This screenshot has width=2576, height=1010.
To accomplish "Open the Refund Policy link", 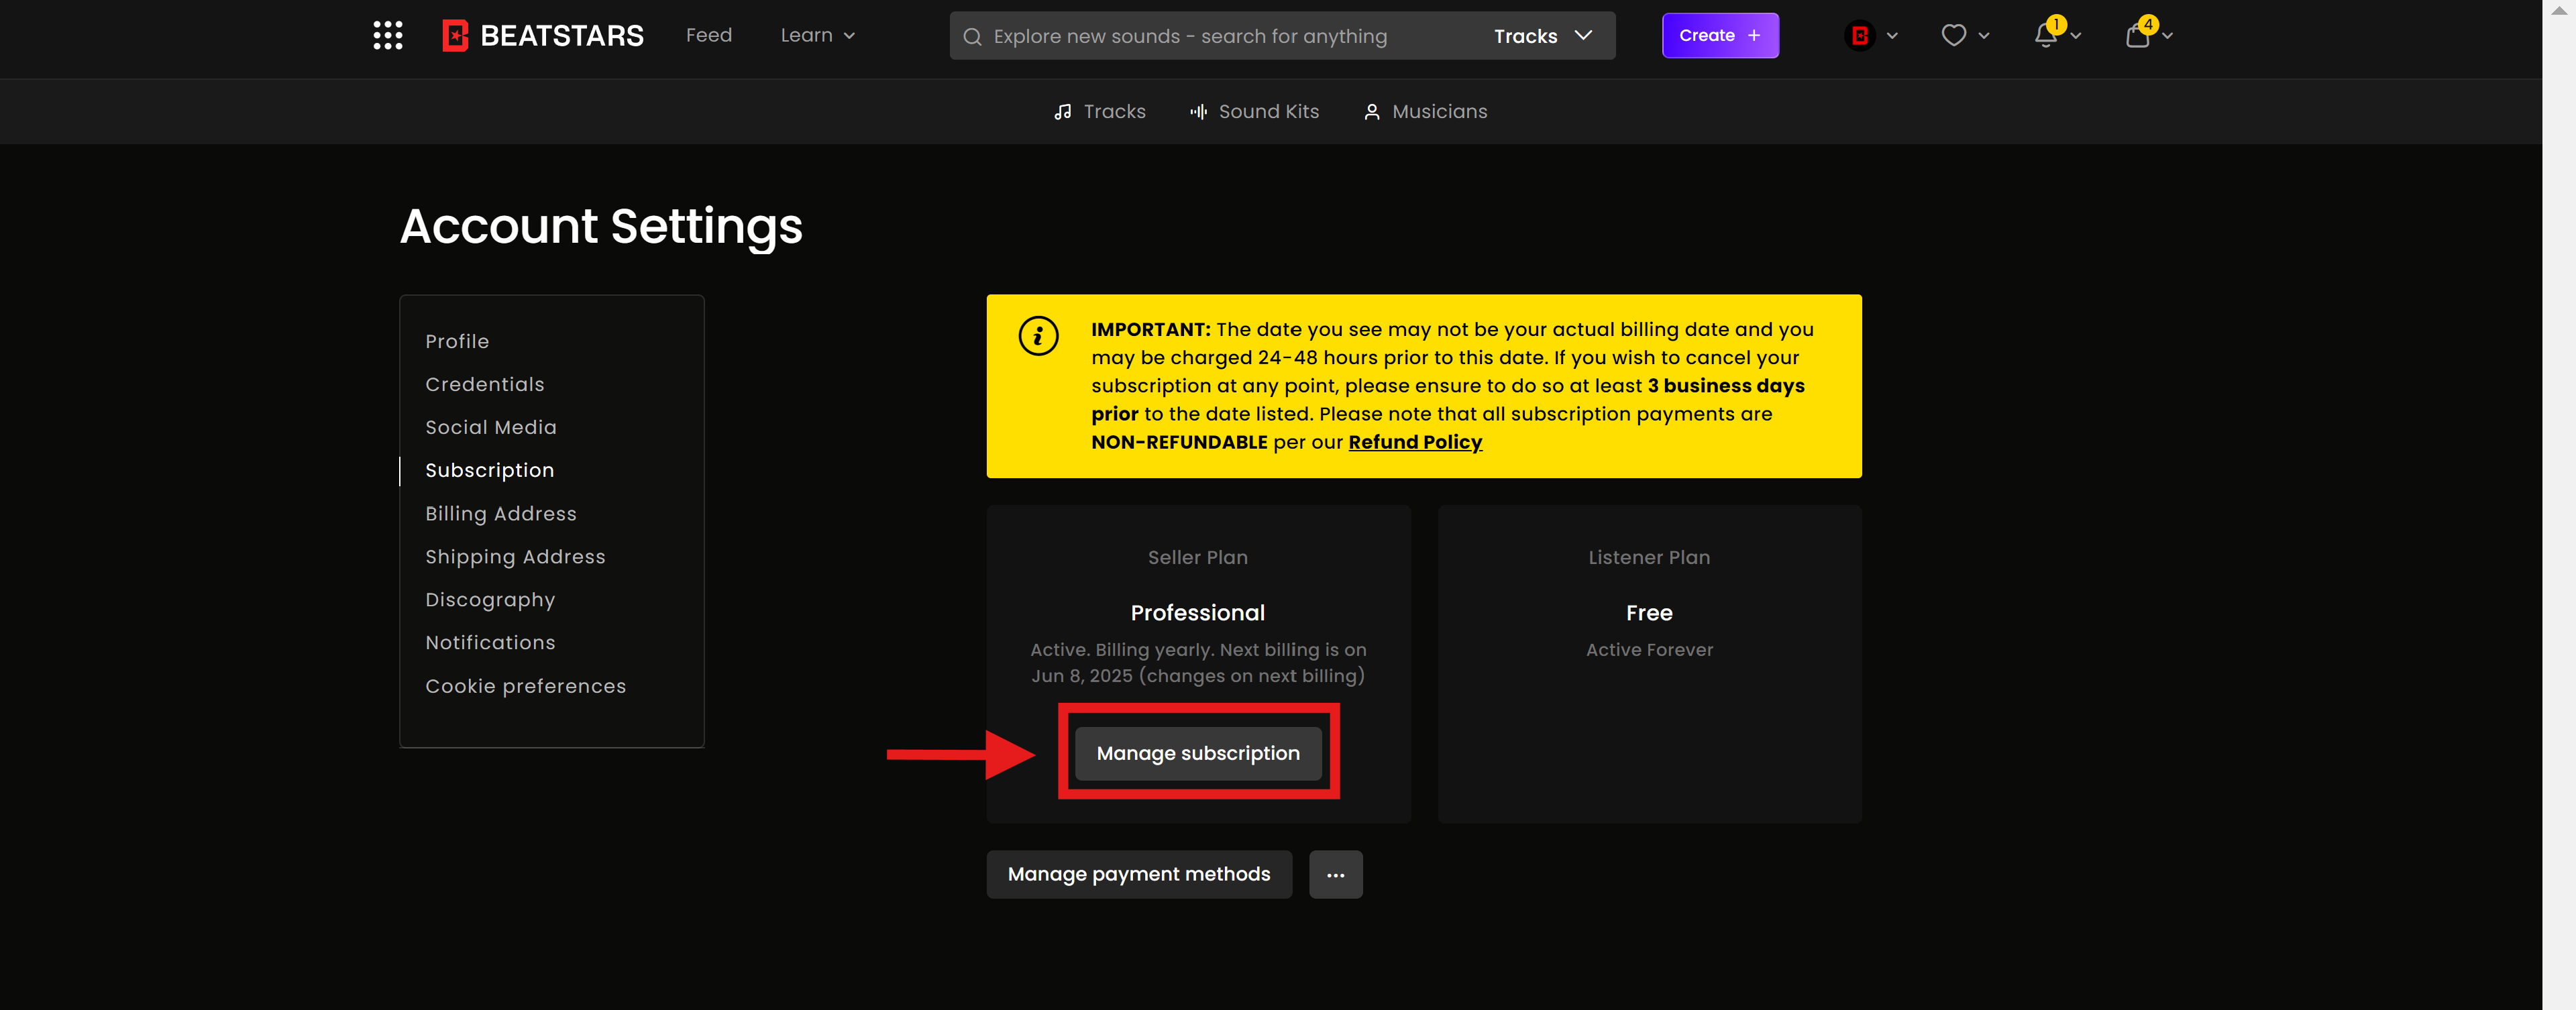I will point(1414,442).
